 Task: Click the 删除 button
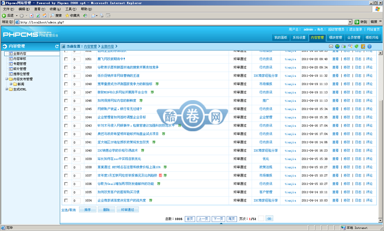click(106, 210)
